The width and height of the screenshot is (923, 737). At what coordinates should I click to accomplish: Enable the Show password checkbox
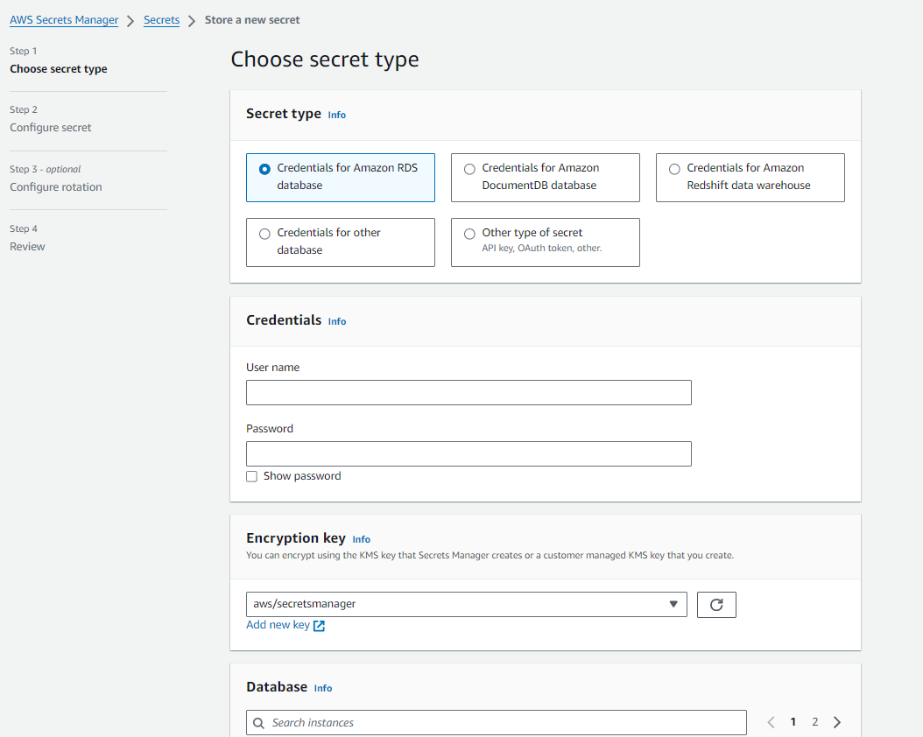tap(252, 476)
